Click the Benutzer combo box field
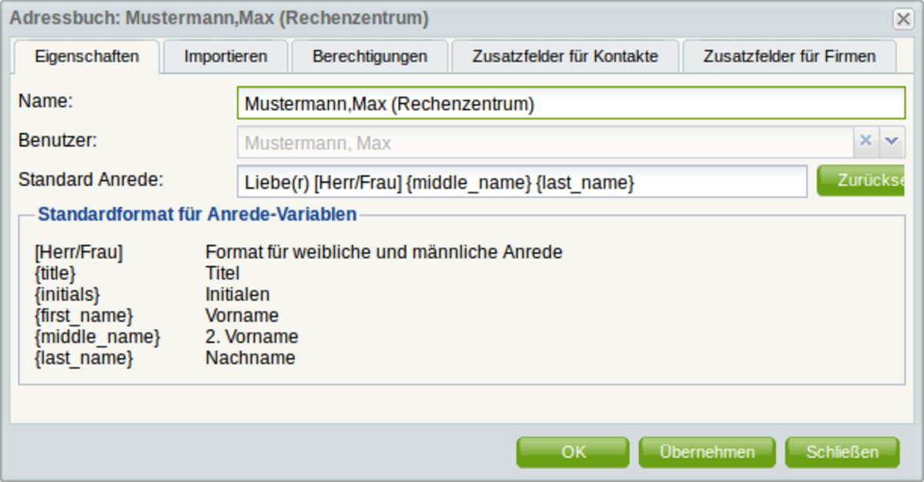This screenshot has width=924, height=482. (544, 142)
